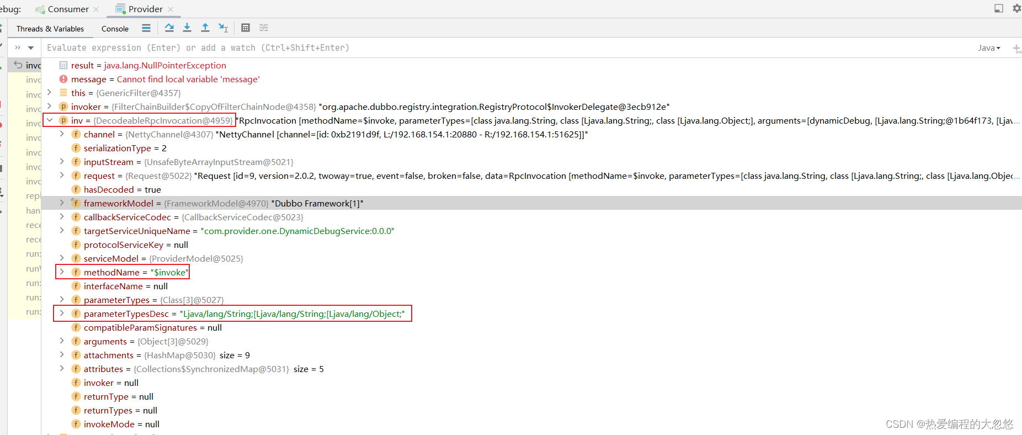Click the add watch plus icon
This screenshot has width=1022, height=435.
(x=1016, y=49)
